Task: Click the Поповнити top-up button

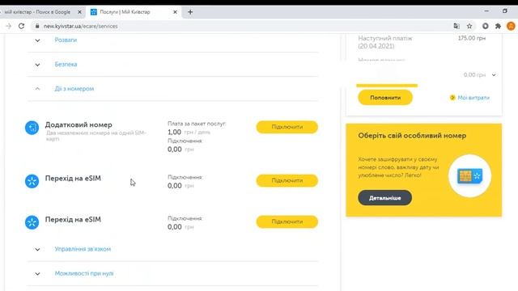Action: pos(385,98)
